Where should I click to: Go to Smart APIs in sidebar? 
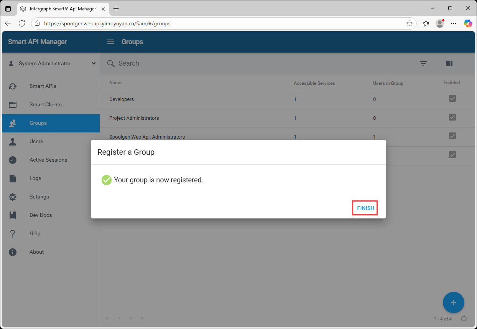[43, 86]
